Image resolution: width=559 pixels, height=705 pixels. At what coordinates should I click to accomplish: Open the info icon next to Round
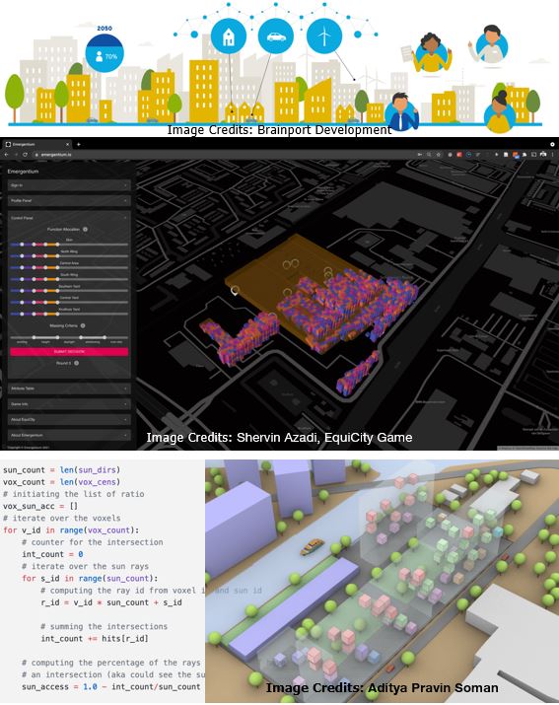77,363
